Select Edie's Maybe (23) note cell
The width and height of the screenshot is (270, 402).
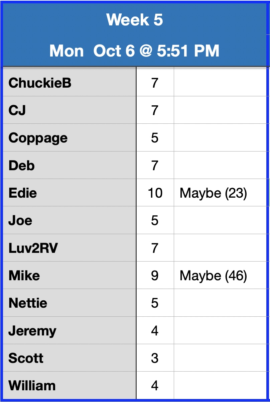pyautogui.click(x=213, y=193)
